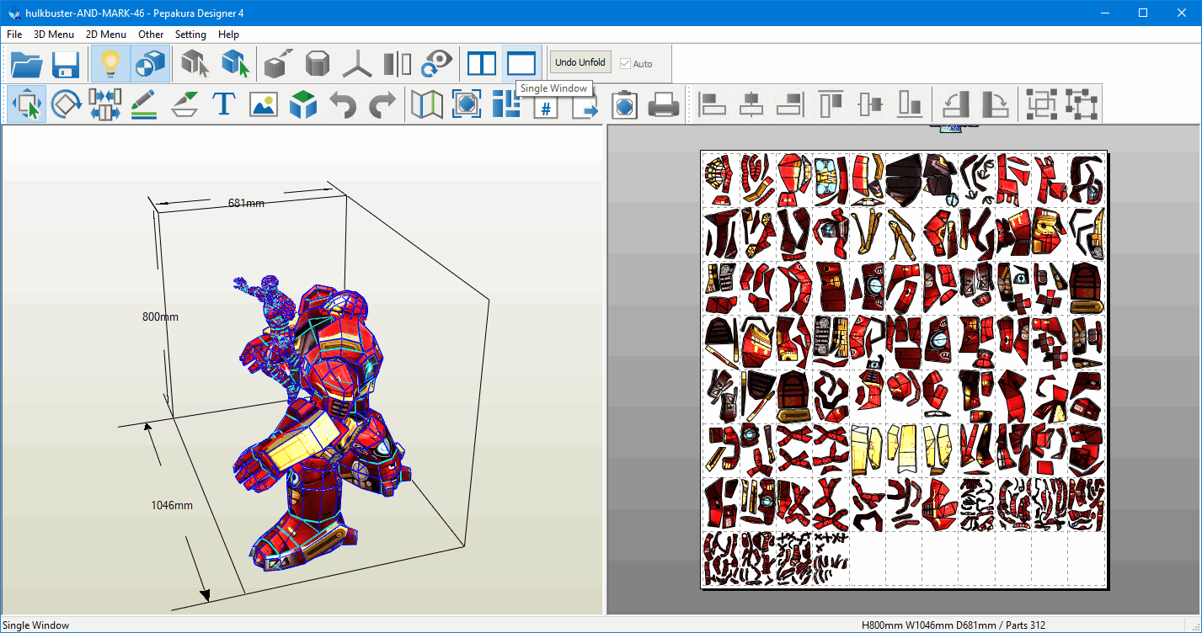Open the File menu
Screen dimensions: 1202x633
pos(14,35)
